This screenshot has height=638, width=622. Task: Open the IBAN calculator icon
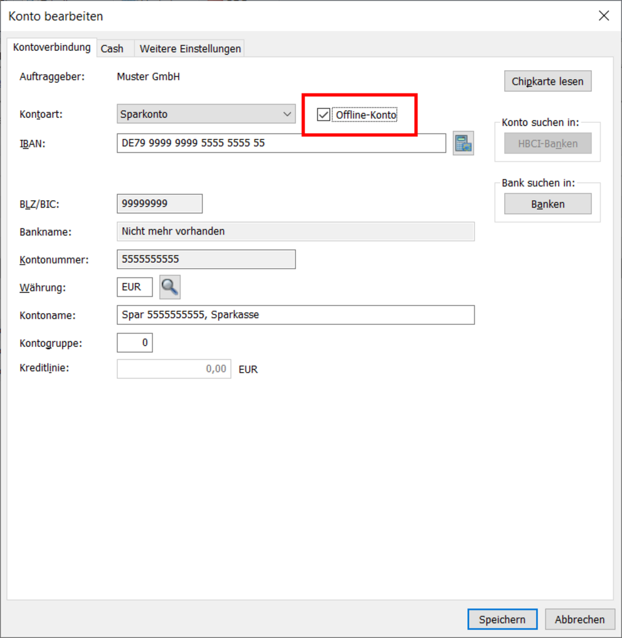pyautogui.click(x=463, y=143)
